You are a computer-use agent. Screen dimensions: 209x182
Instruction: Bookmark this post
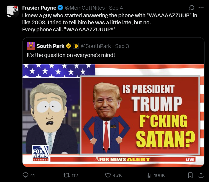[x=190, y=175]
